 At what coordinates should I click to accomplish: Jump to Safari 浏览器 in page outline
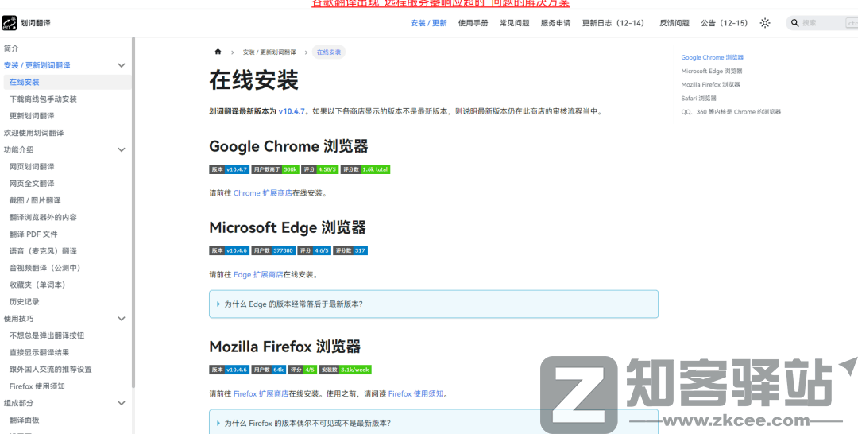tap(698, 99)
